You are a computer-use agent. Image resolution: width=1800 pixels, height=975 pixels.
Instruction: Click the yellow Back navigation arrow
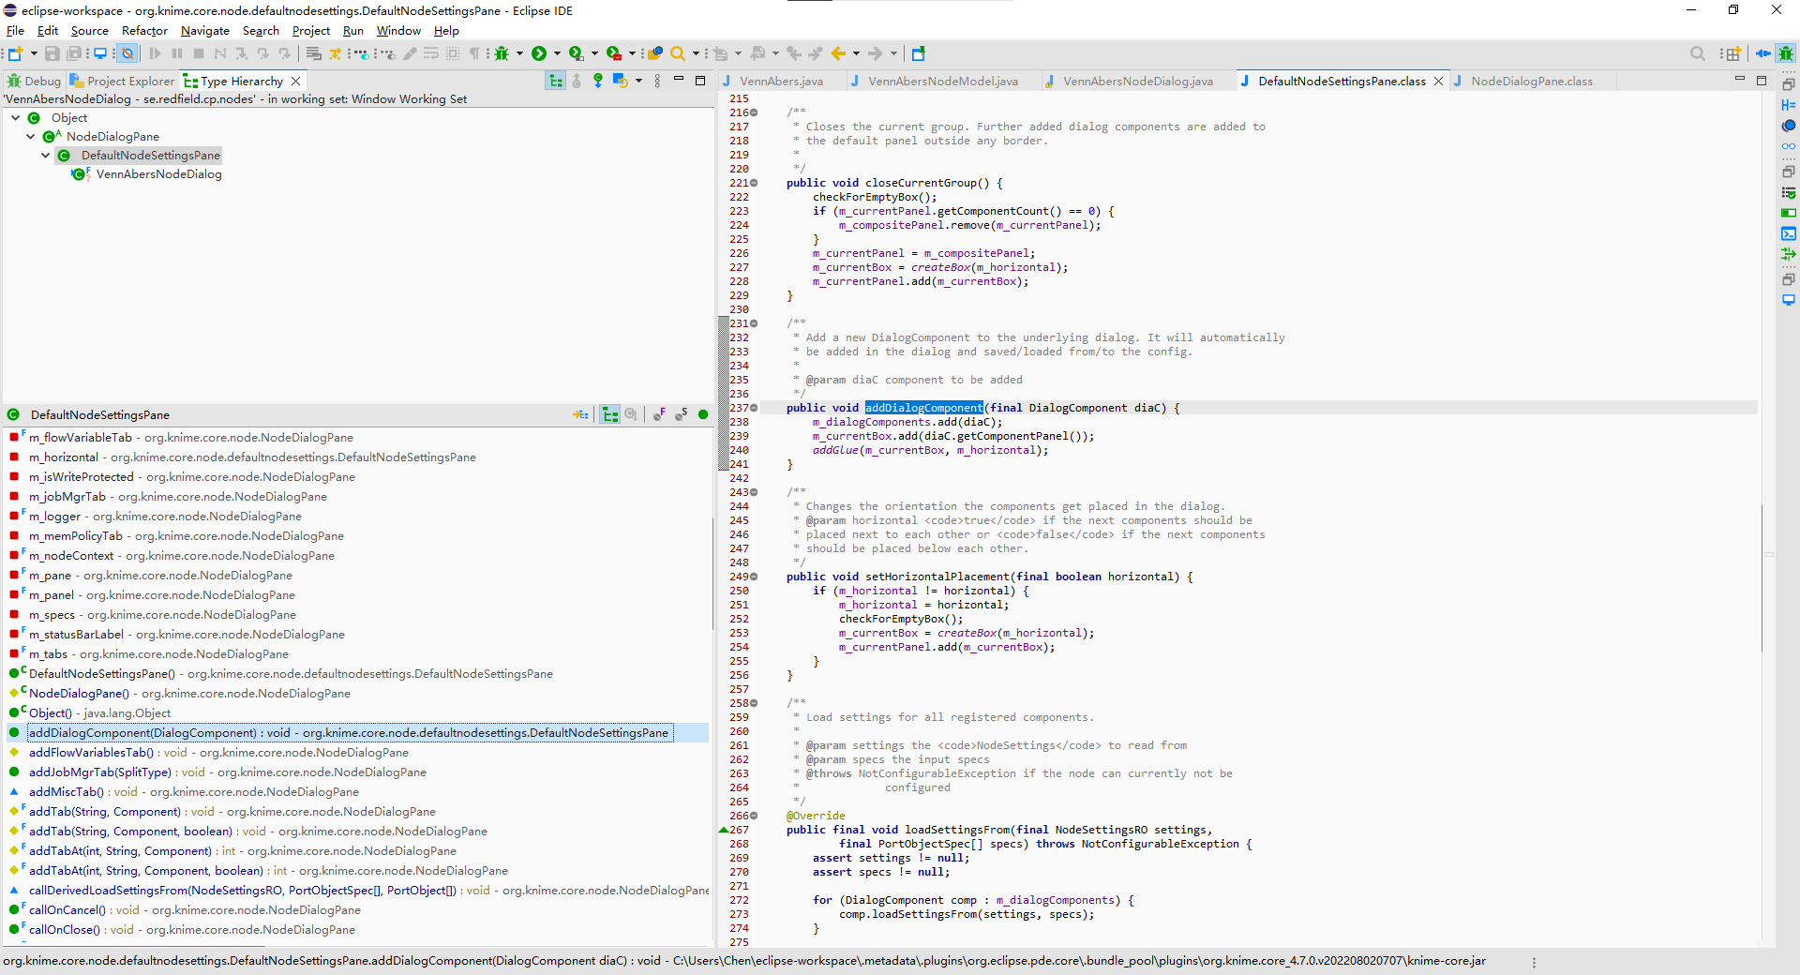point(838,53)
